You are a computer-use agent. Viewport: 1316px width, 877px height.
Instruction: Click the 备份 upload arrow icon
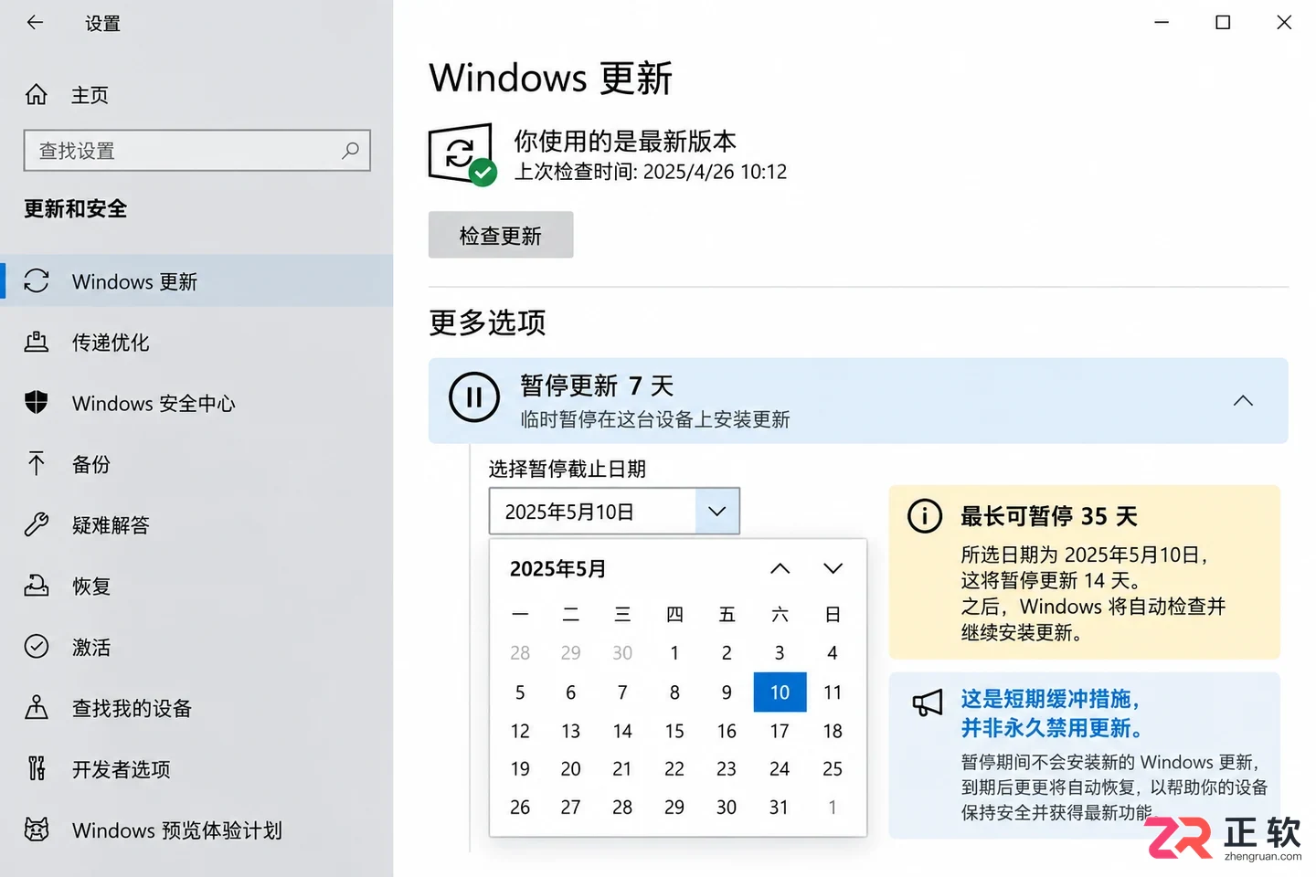point(37,463)
